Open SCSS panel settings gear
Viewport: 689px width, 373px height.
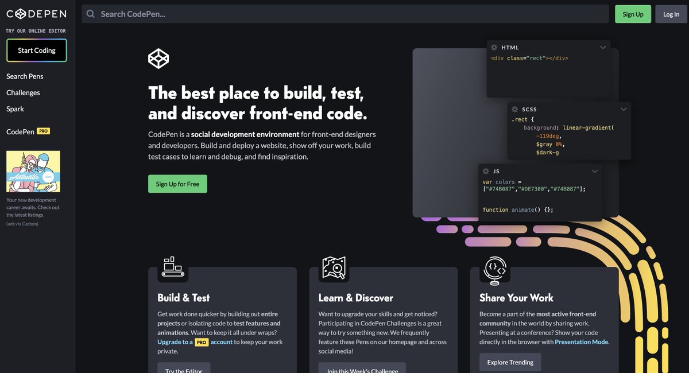coord(514,109)
